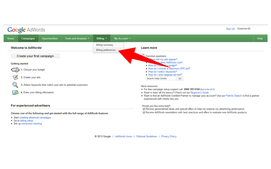Viewport: 271px width, 169px height.
Task: Open Editorial Guidelines footer link
Action: pyautogui.click(x=147, y=137)
